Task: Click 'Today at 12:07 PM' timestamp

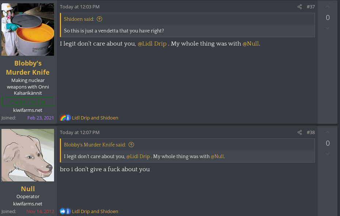Action: coord(80,133)
